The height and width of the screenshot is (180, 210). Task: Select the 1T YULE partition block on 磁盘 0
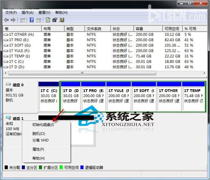coord(118,96)
